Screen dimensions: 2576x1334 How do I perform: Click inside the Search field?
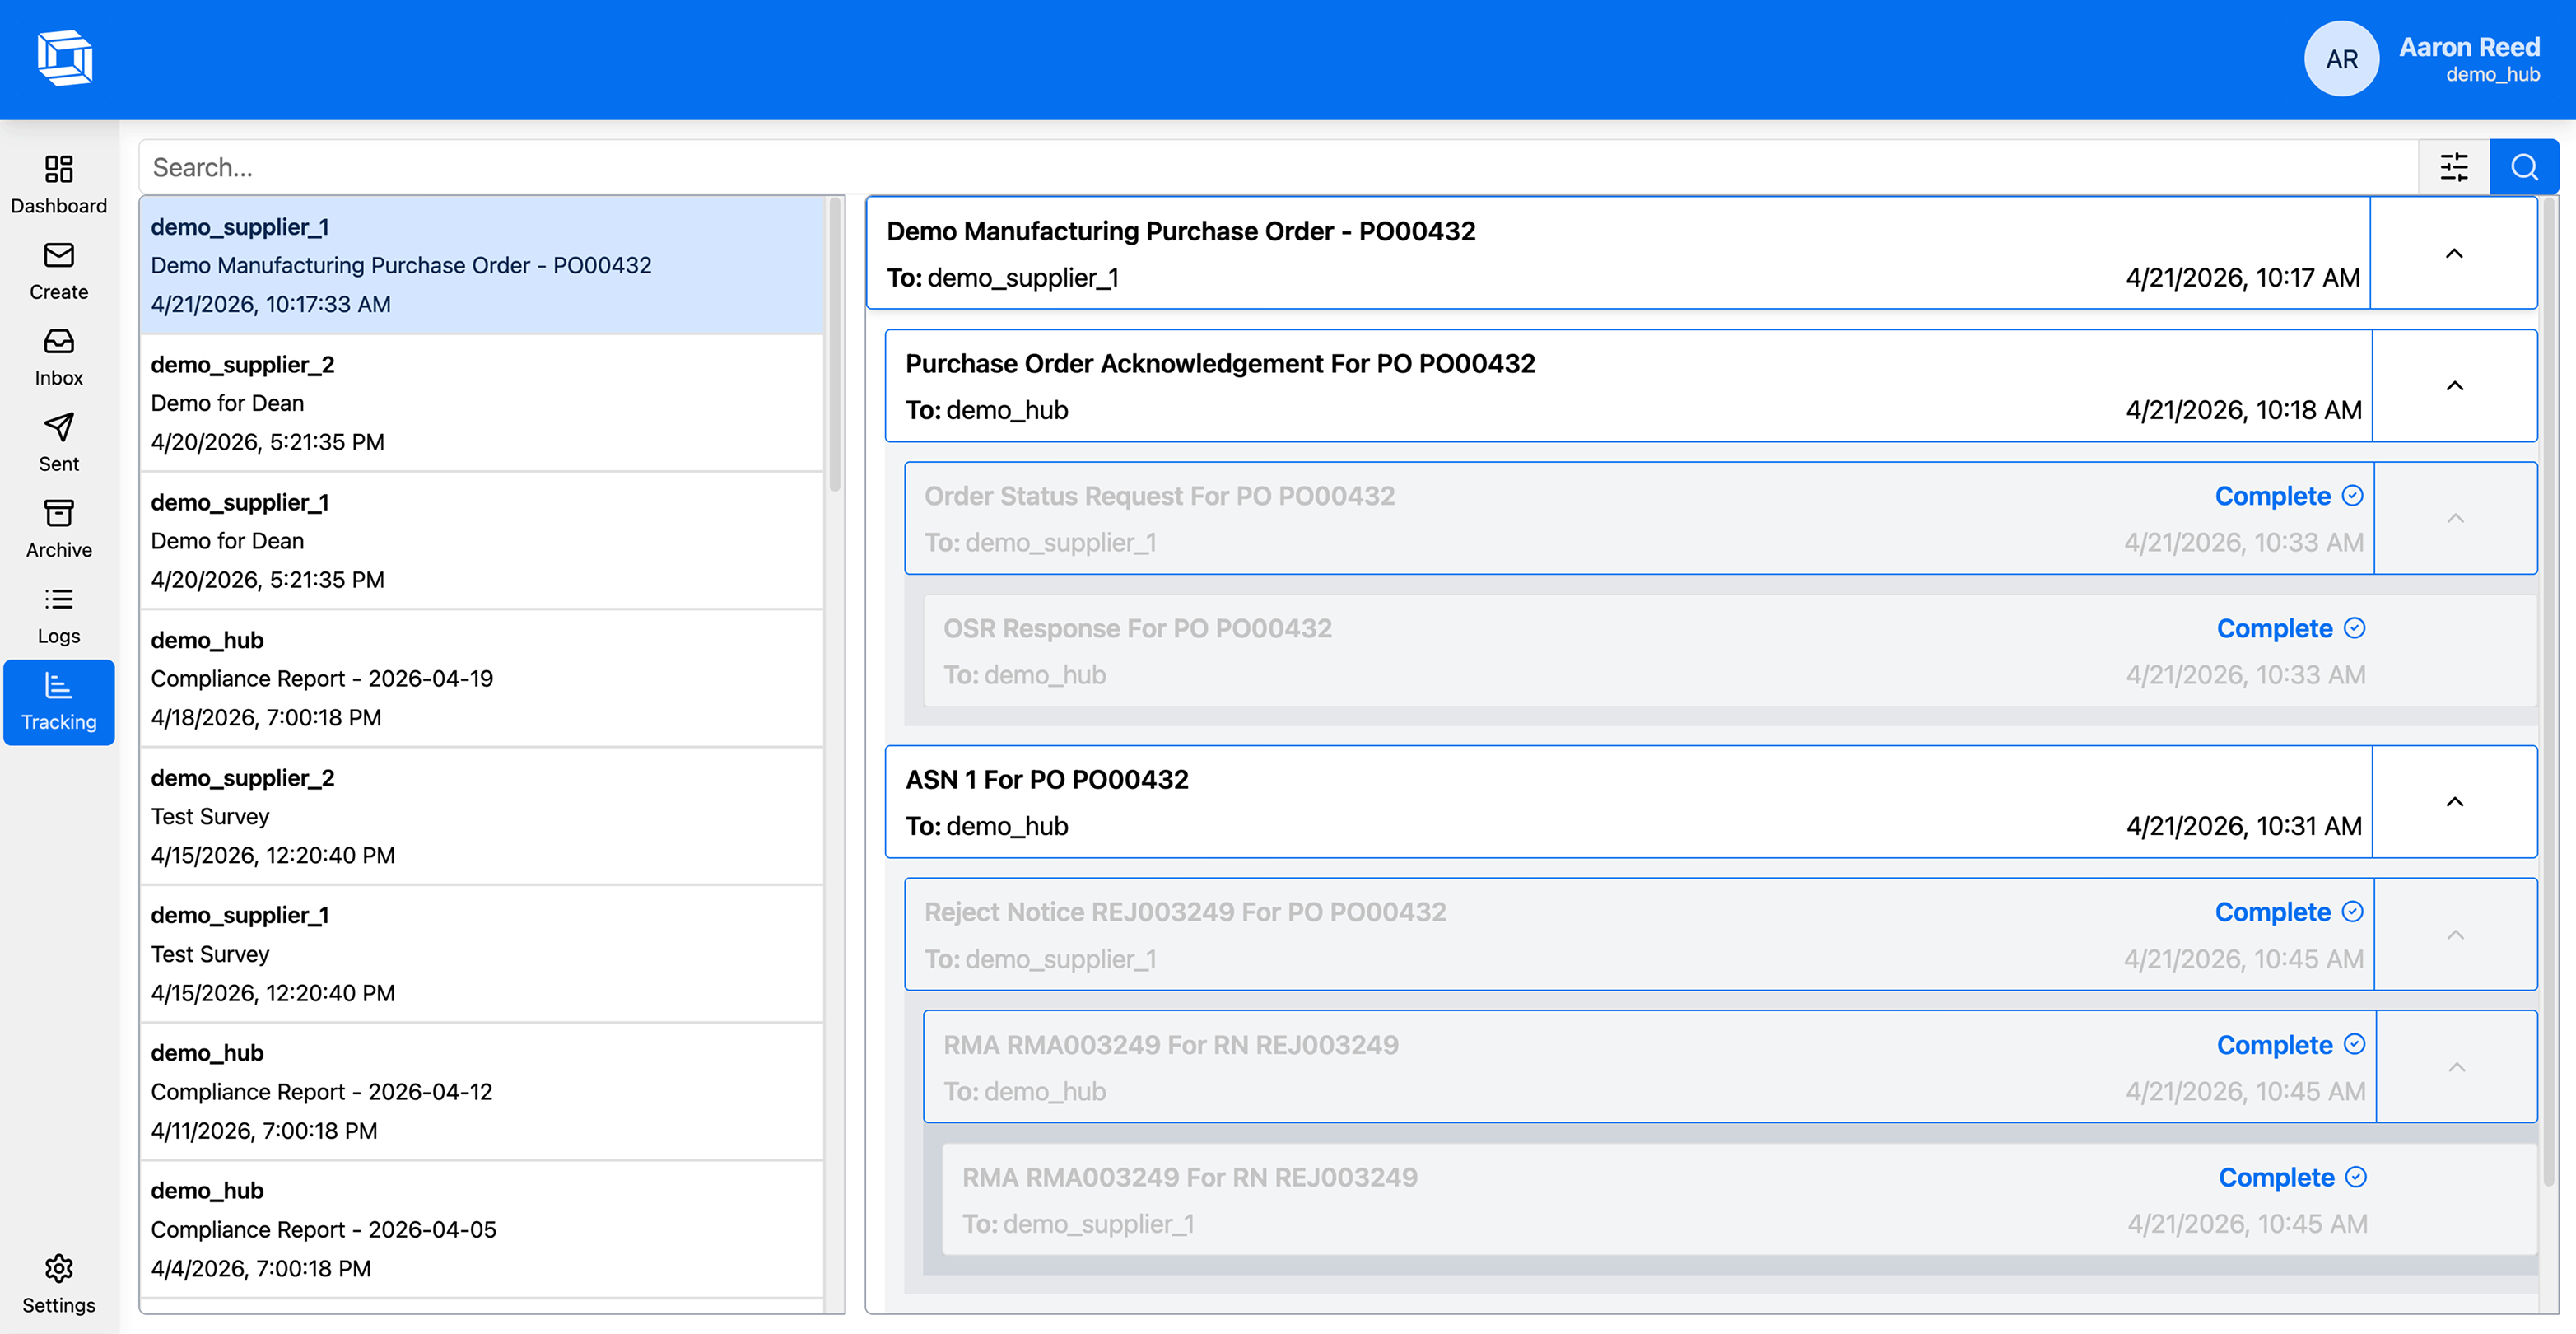coord(1200,166)
